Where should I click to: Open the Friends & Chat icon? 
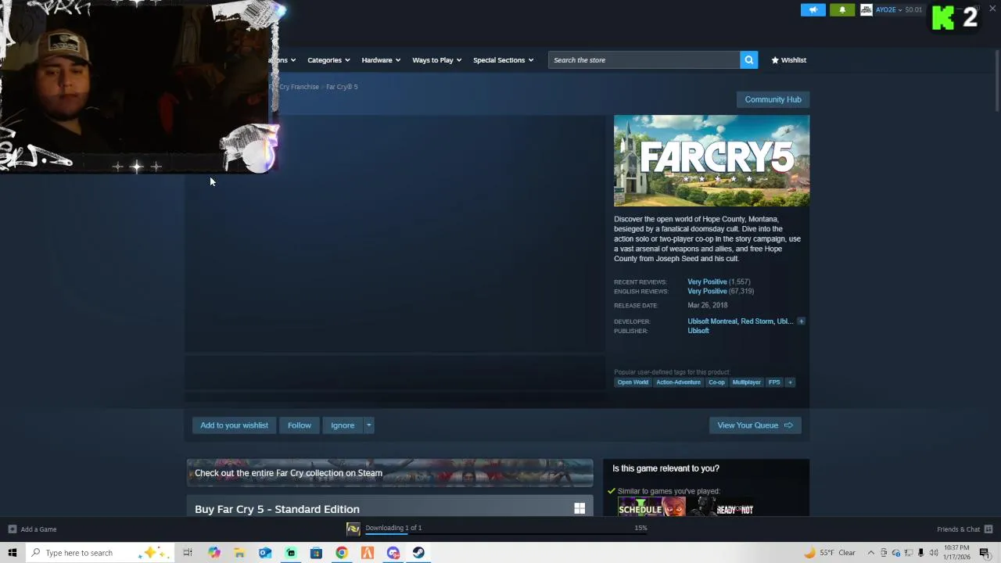[x=988, y=529]
